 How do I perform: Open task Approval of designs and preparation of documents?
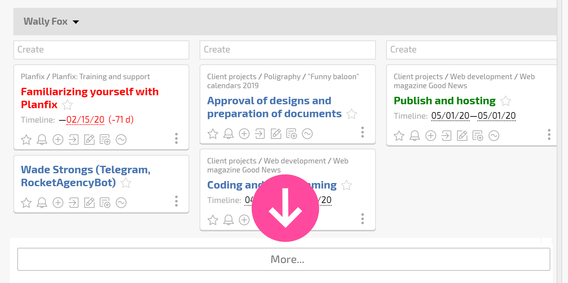(x=274, y=107)
